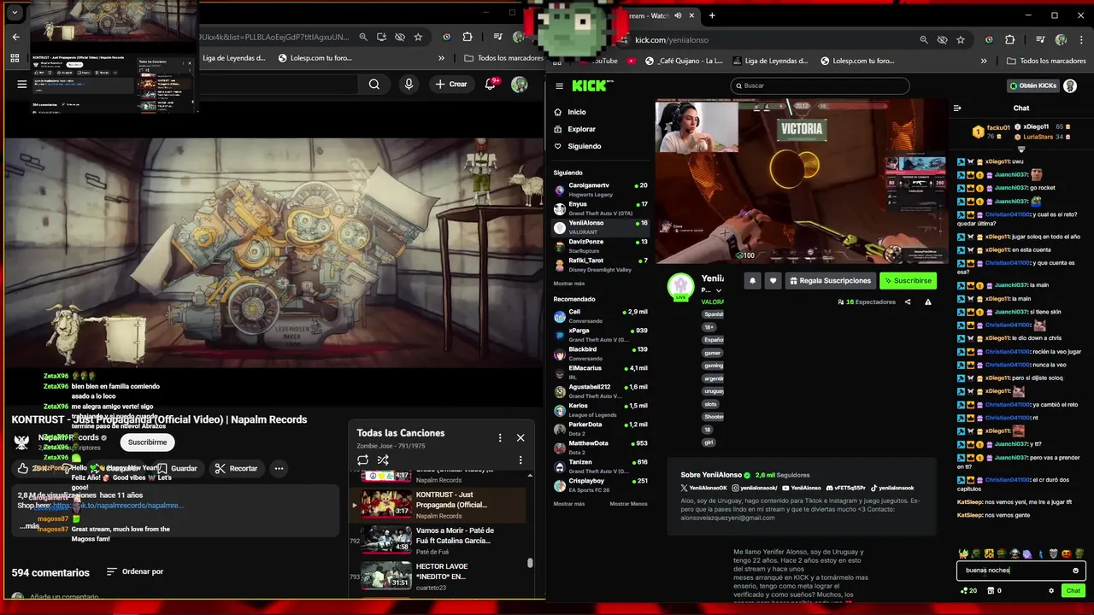Click chat input with buenas noches
The height and width of the screenshot is (615, 1094).
(1020, 571)
